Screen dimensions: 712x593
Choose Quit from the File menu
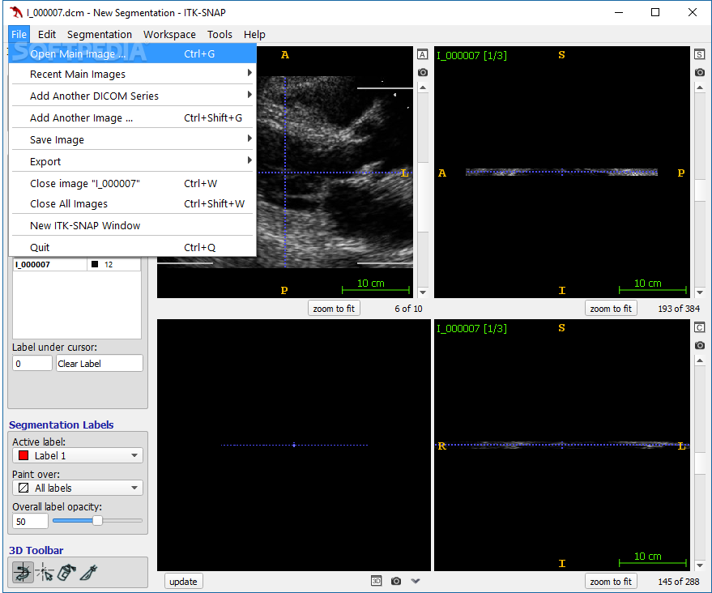[132, 247]
